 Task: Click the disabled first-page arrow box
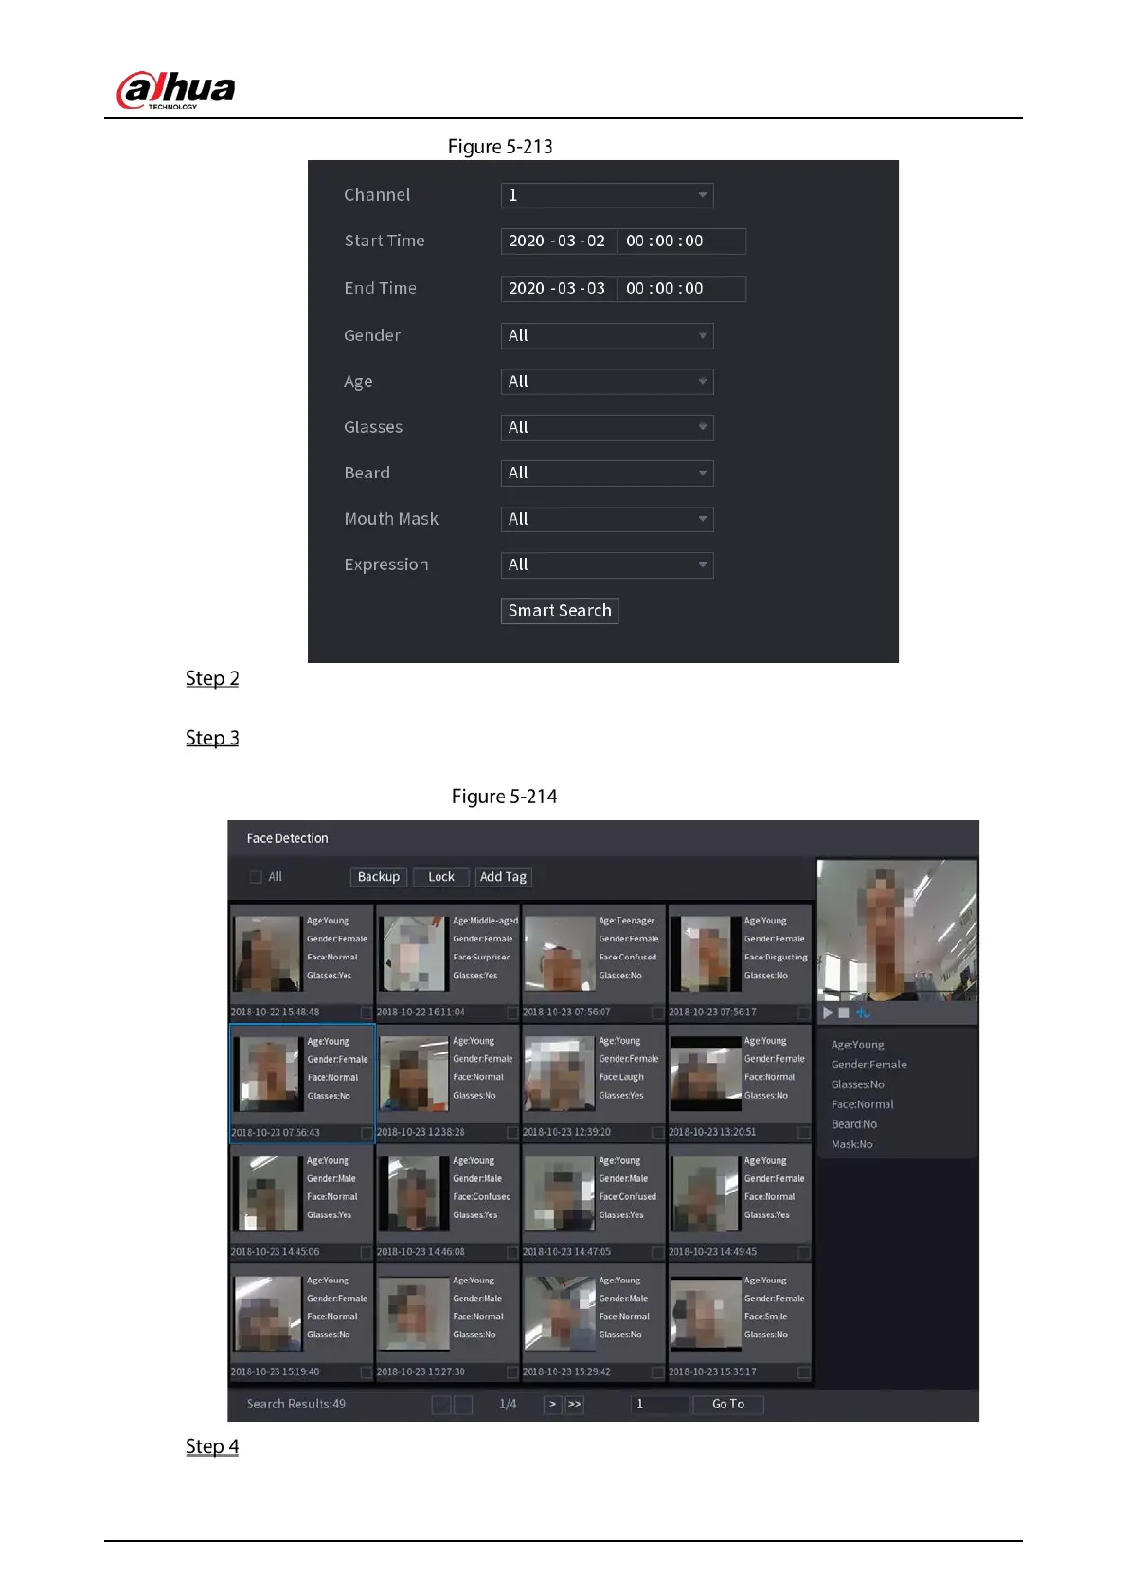pyautogui.click(x=441, y=1404)
